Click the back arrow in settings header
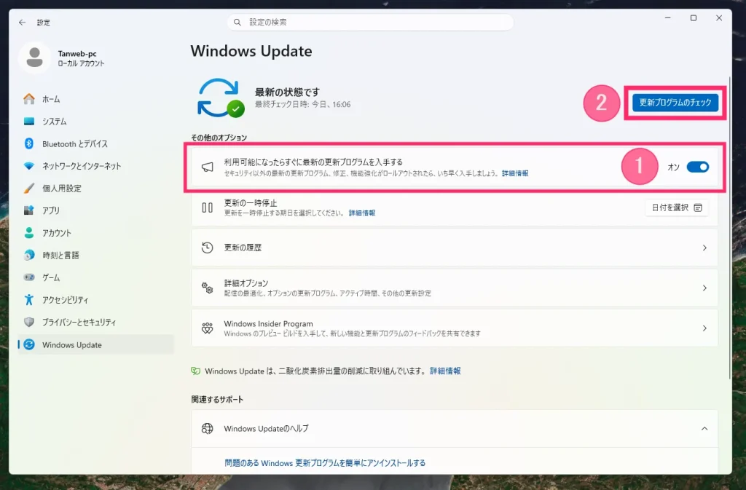This screenshot has width=746, height=490. click(23, 23)
